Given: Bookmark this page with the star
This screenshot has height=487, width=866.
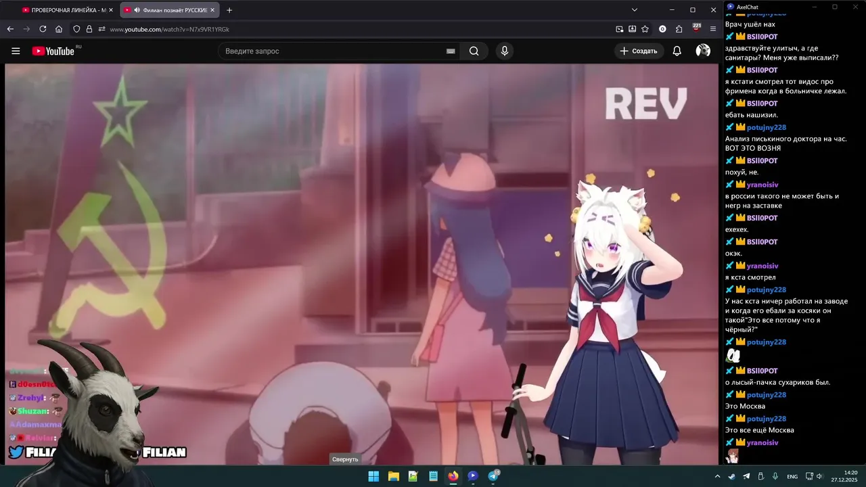Looking at the screenshot, I should pyautogui.click(x=645, y=29).
